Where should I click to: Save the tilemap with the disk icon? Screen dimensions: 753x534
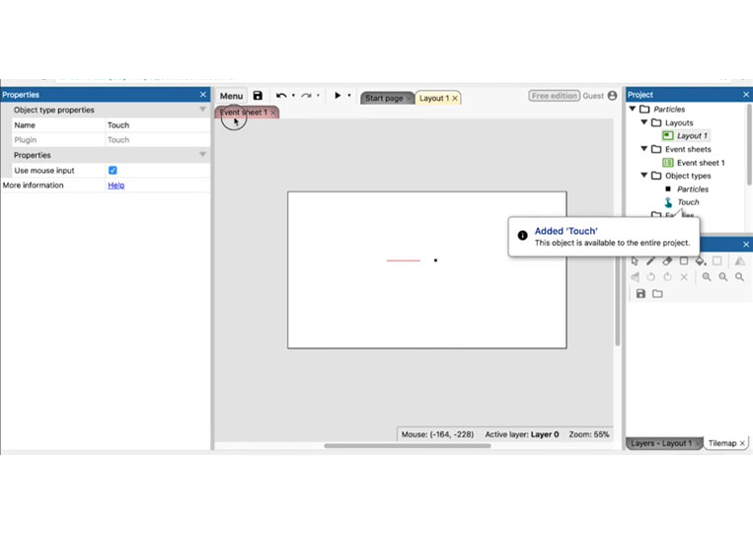[640, 293]
